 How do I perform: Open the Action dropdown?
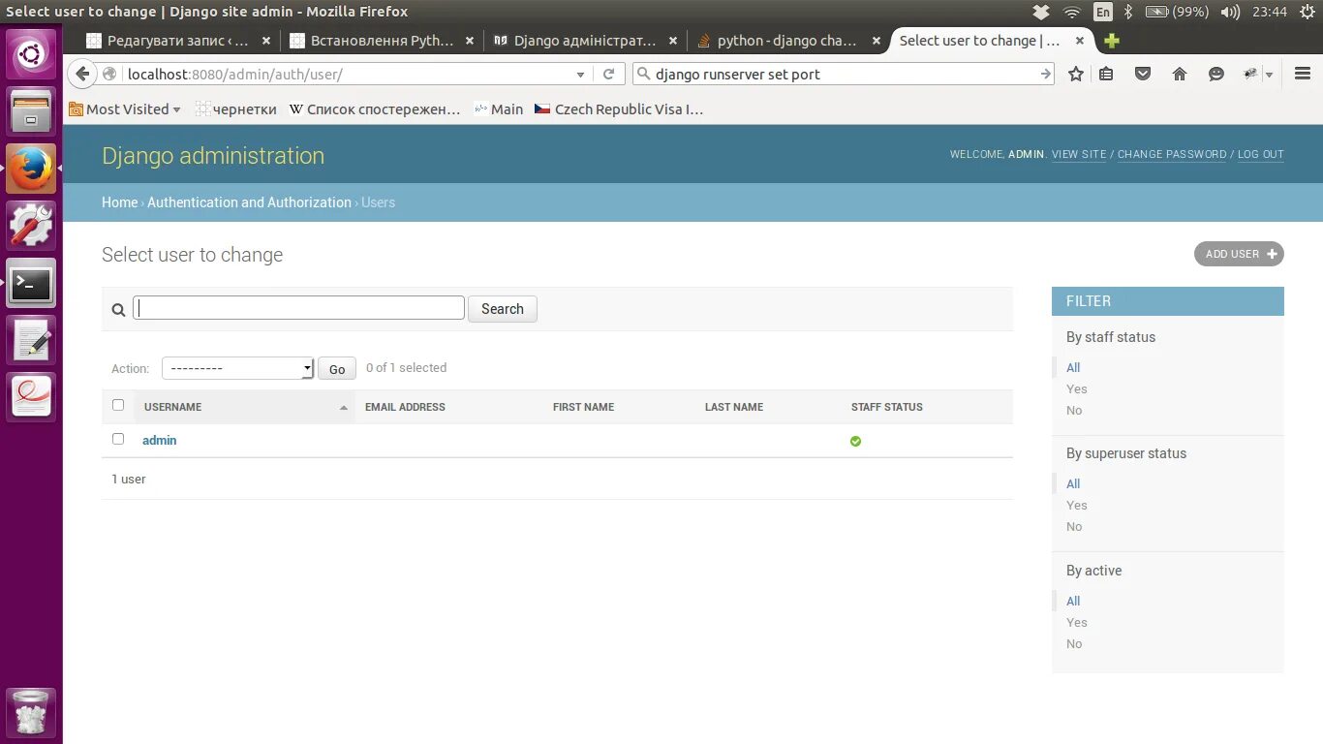237,368
